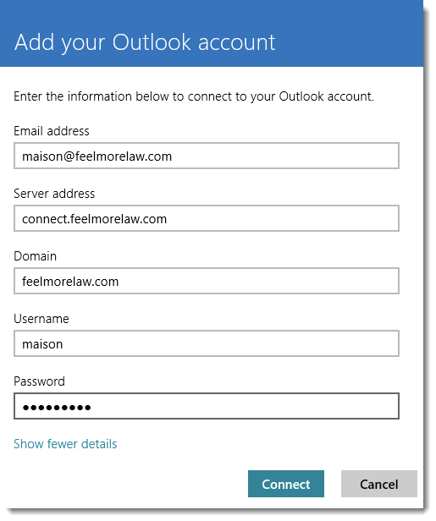Click the Email address input field

pyautogui.click(x=207, y=156)
